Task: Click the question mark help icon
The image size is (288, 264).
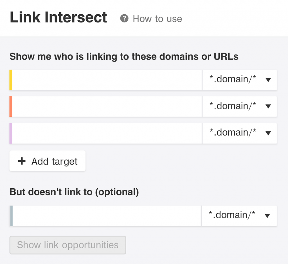Action: [x=124, y=19]
